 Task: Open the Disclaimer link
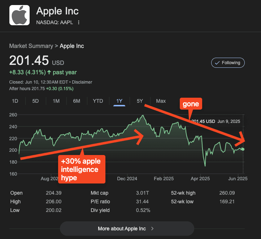pos(82,82)
